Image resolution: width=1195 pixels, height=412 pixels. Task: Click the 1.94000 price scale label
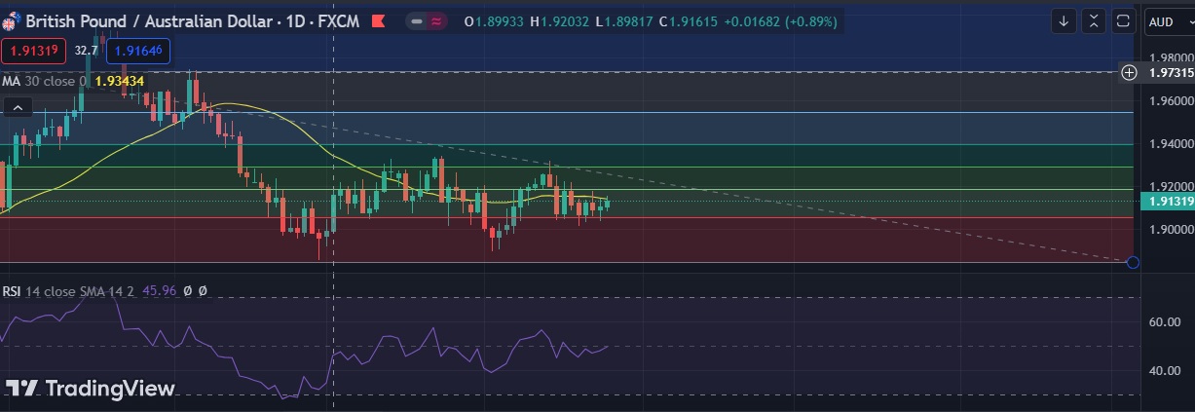1171,143
